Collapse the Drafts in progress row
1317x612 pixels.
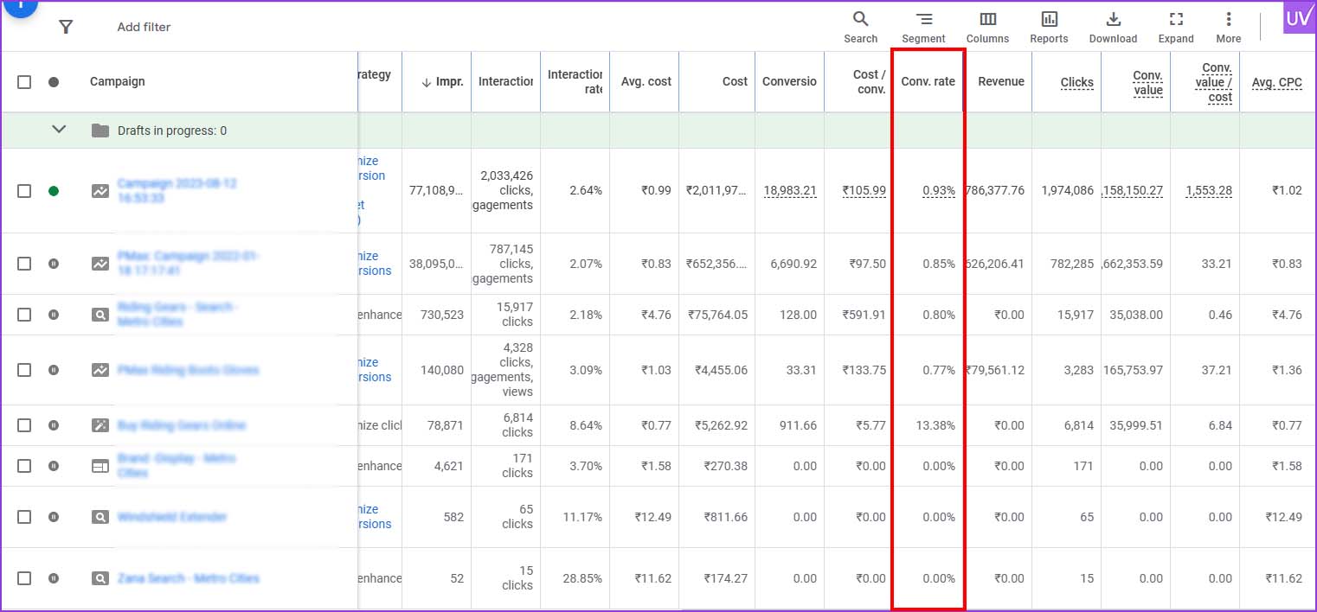[59, 130]
